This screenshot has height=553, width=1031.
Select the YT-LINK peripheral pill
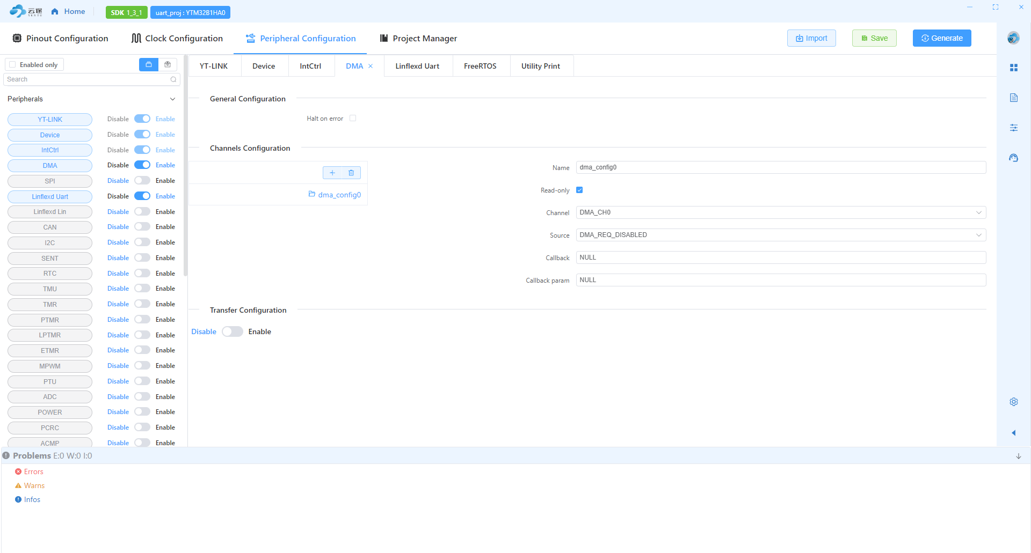pyautogui.click(x=50, y=120)
